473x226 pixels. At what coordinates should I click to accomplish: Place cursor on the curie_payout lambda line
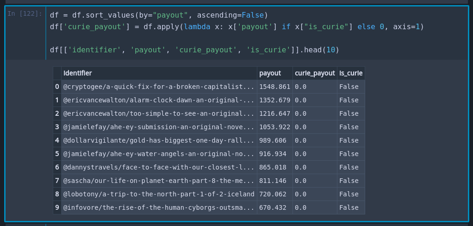[237, 27]
